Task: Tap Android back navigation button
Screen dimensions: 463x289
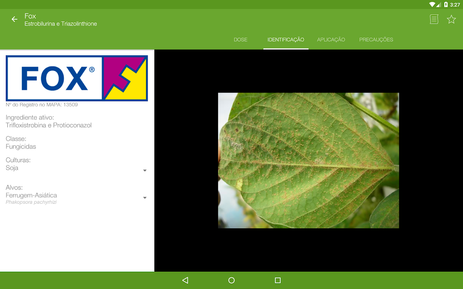Action: coord(185,280)
